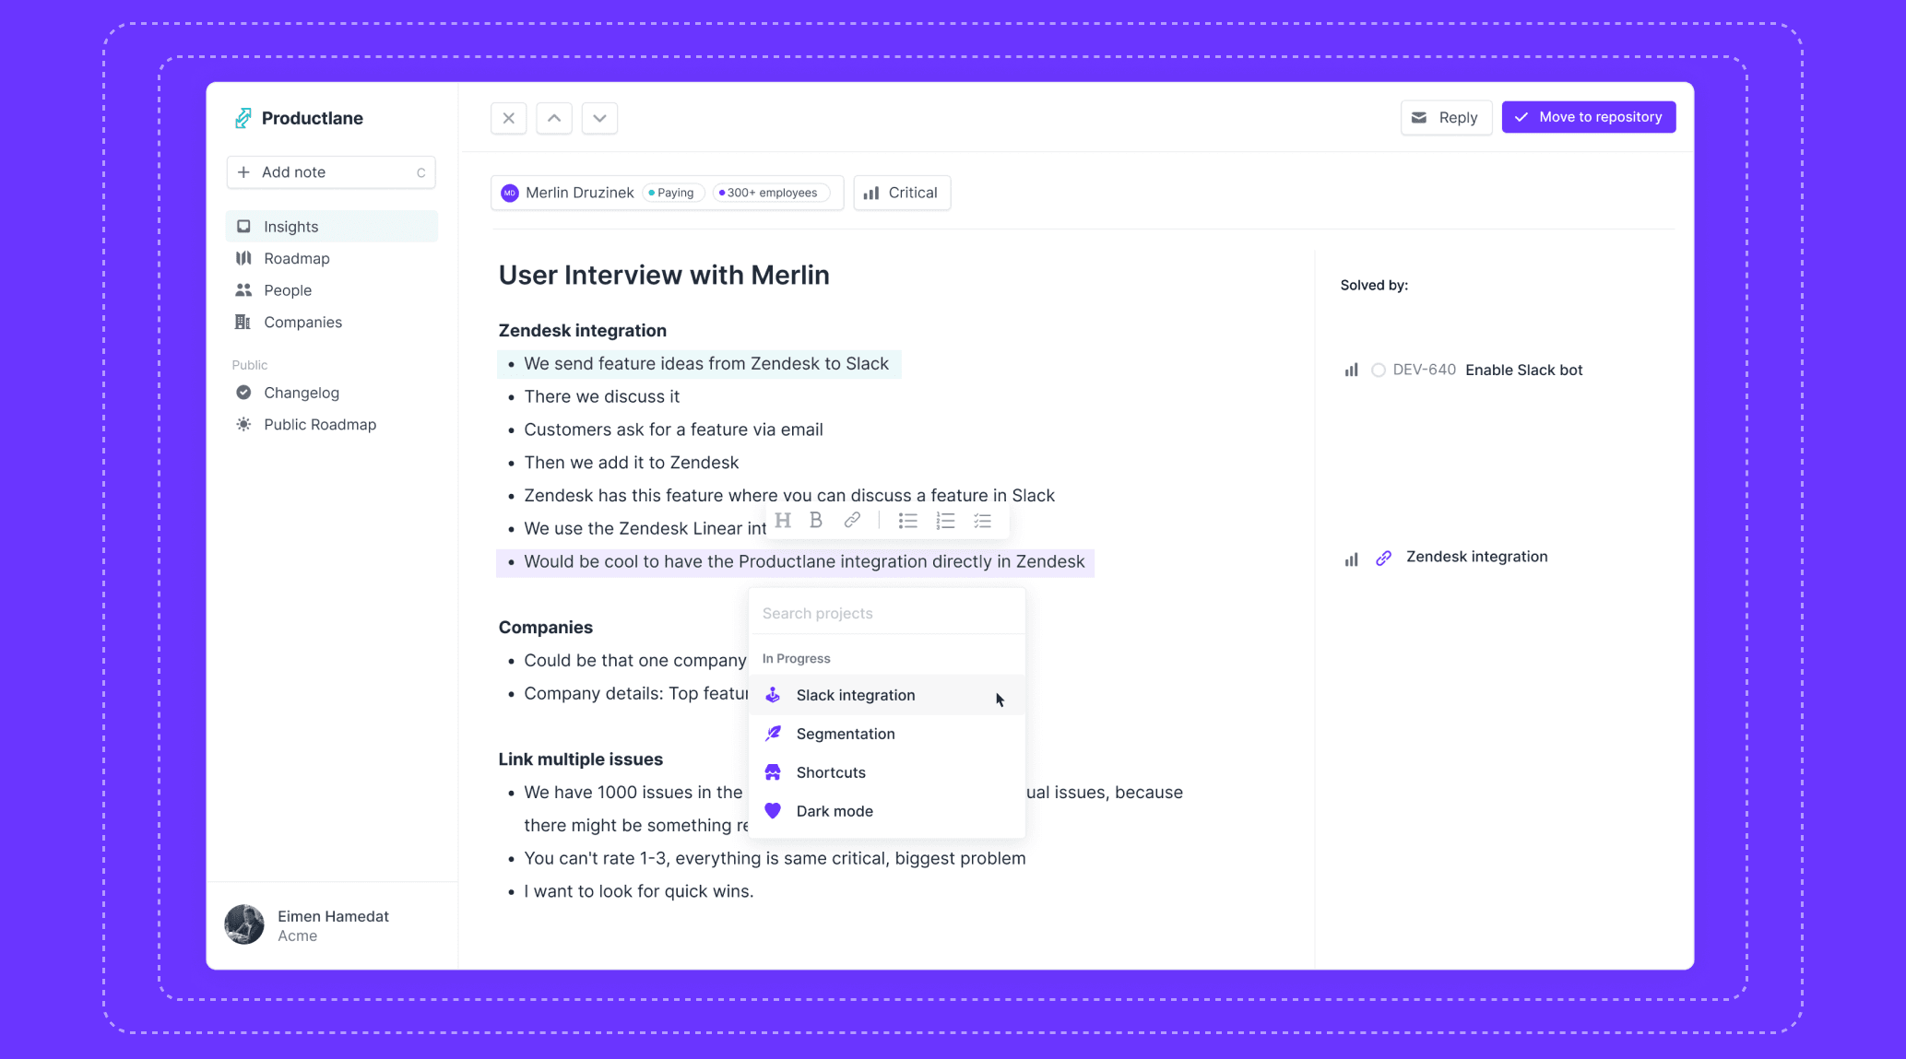Image resolution: width=1906 pixels, height=1059 pixels.
Task: Go to previous note with up chevron
Action: (x=554, y=118)
